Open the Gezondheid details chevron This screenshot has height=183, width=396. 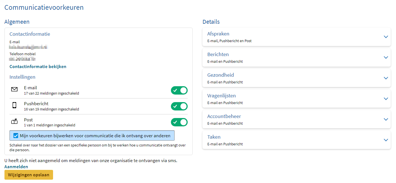[386, 78]
